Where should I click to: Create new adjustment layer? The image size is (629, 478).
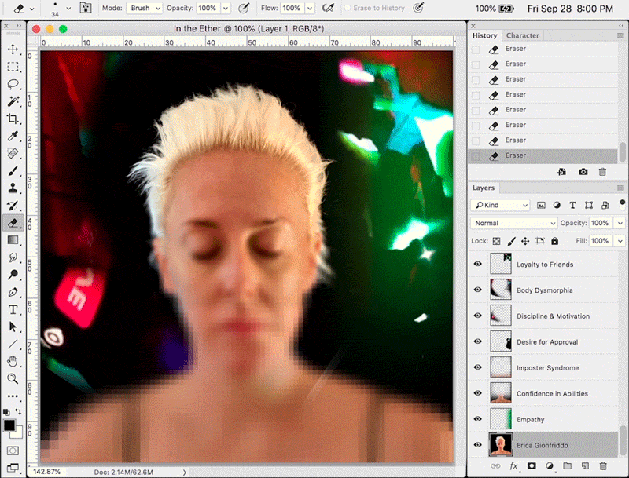550,466
